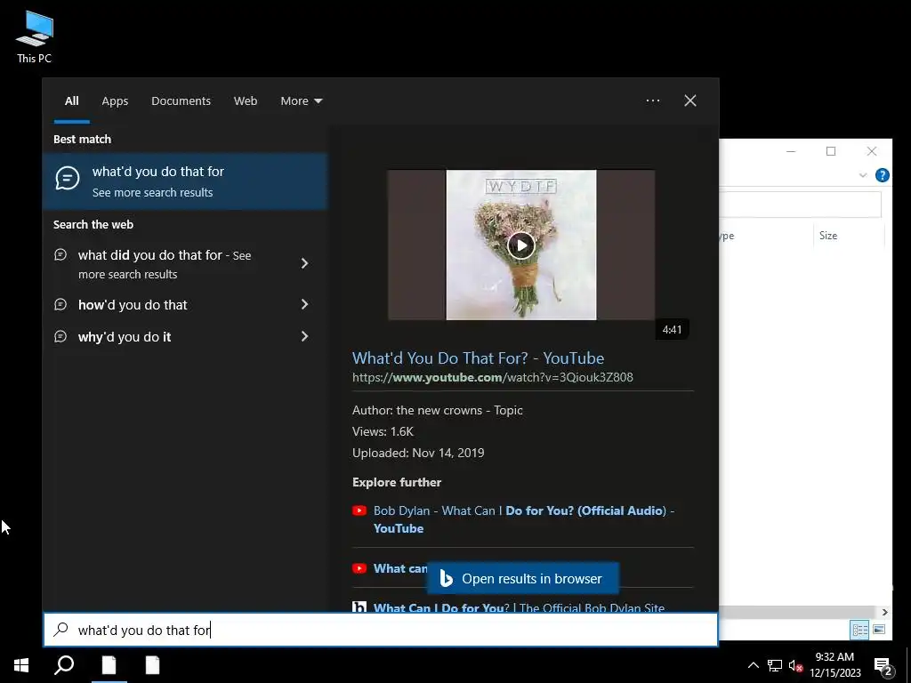This screenshot has height=683, width=911.
Task: Click YouTube icon beside Bob Dylan link
Action: coord(359,510)
